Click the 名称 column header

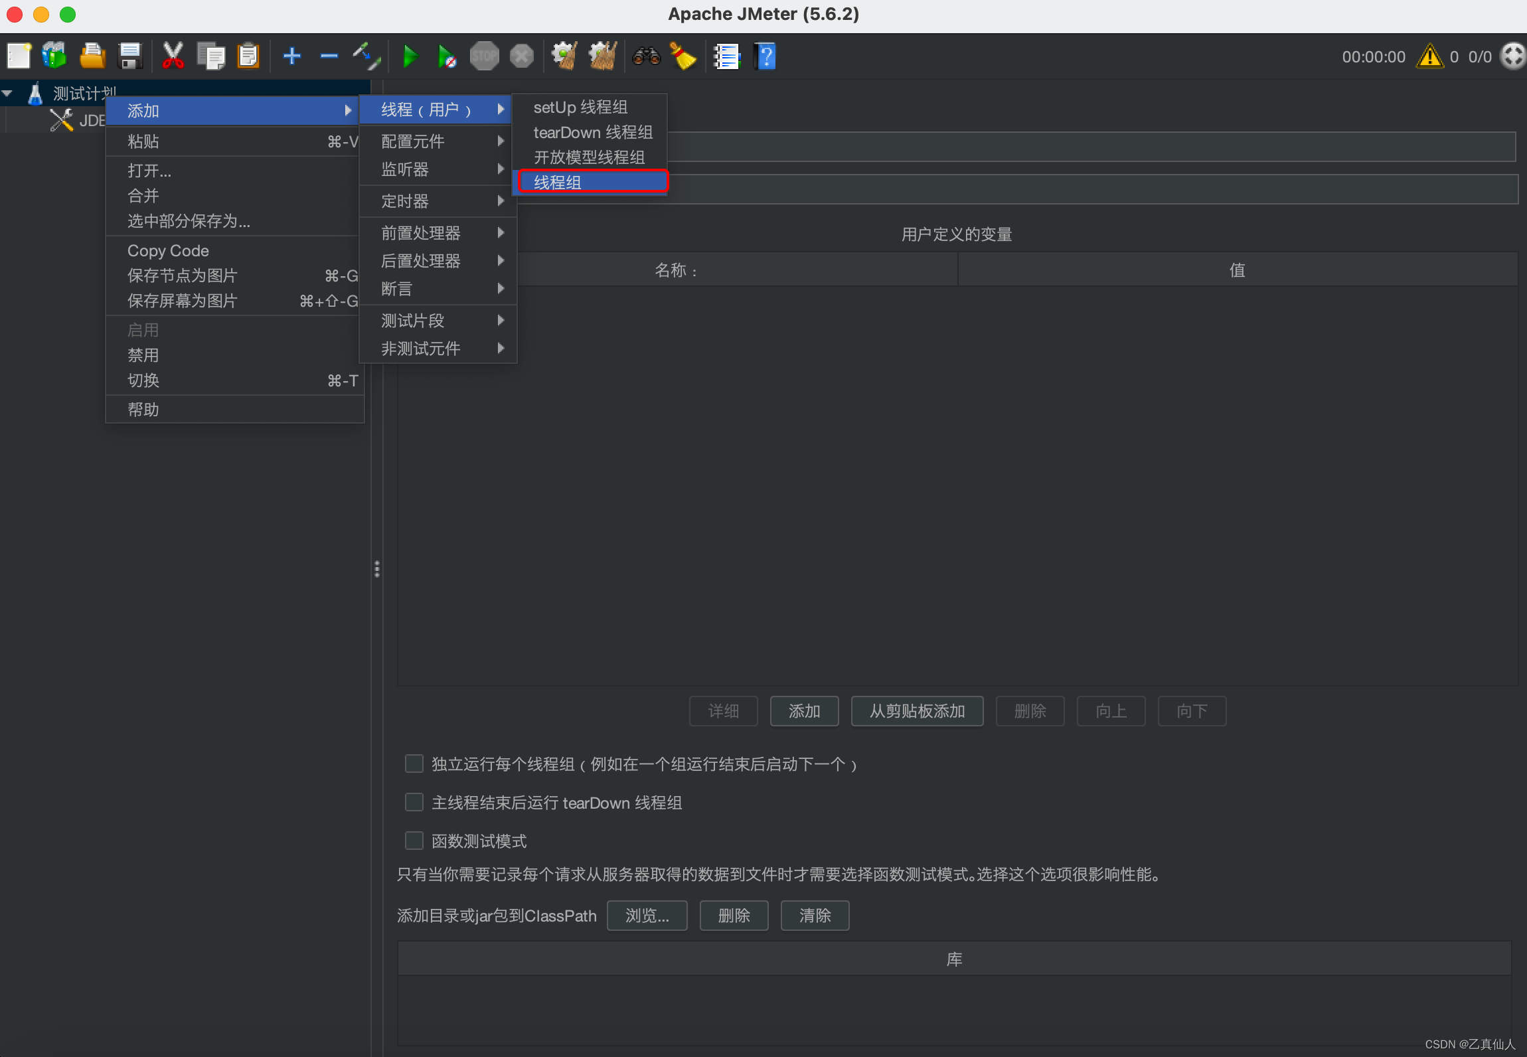[x=677, y=270]
